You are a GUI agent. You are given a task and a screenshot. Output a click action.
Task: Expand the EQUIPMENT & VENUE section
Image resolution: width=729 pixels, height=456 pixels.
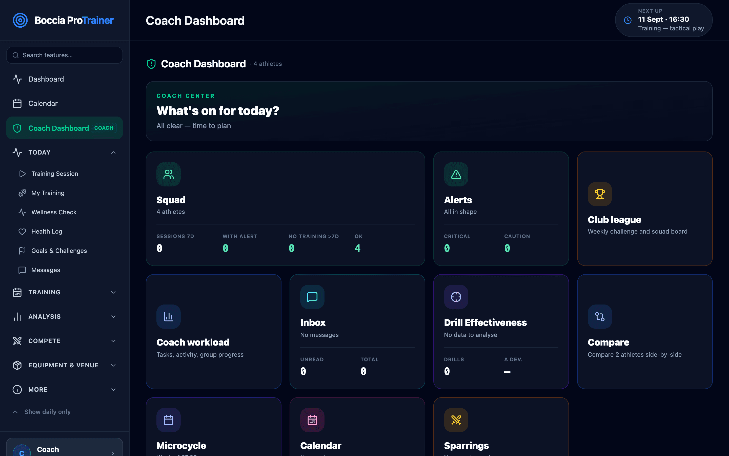pyautogui.click(x=113, y=365)
